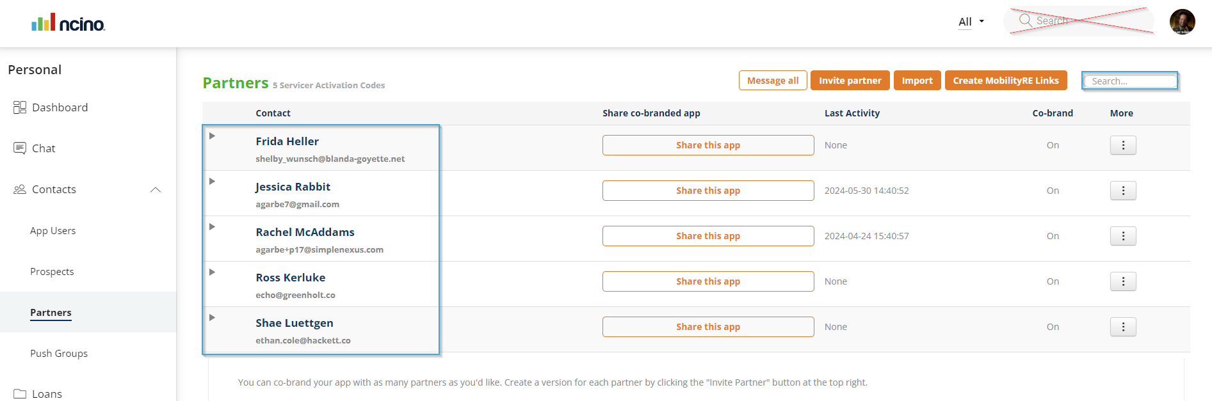Click Create MobilityRE Links button
The height and width of the screenshot is (401, 1212).
click(1005, 81)
